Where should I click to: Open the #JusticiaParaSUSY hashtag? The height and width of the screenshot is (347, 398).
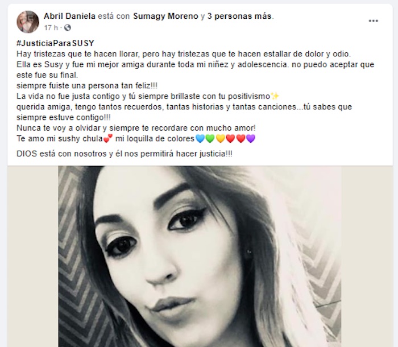pos(55,43)
